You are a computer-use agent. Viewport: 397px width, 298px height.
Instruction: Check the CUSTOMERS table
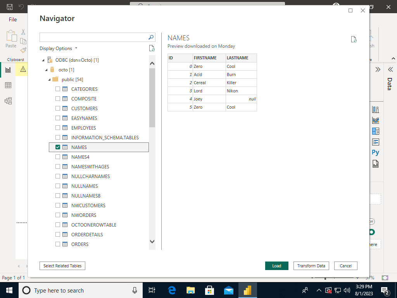click(58, 108)
